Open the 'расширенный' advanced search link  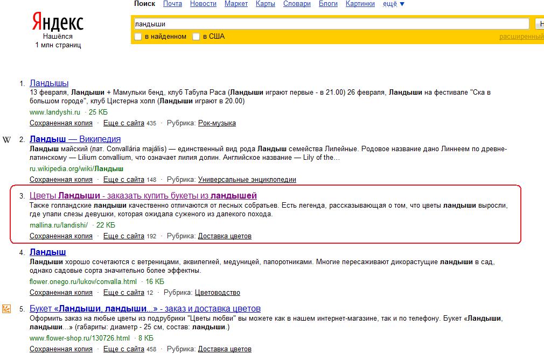[x=521, y=37]
